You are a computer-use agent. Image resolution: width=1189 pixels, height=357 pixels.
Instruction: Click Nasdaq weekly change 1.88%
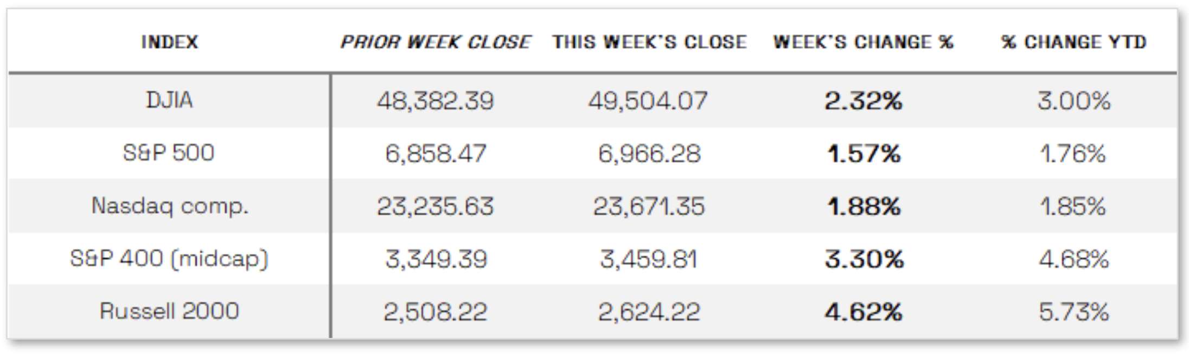pos(864,206)
